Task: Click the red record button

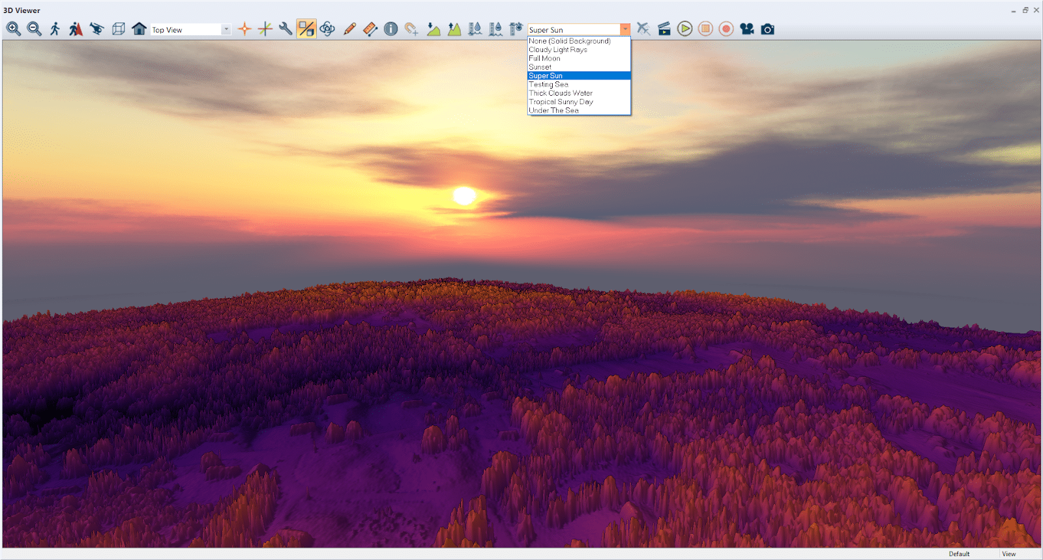Action: coord(726,29)
